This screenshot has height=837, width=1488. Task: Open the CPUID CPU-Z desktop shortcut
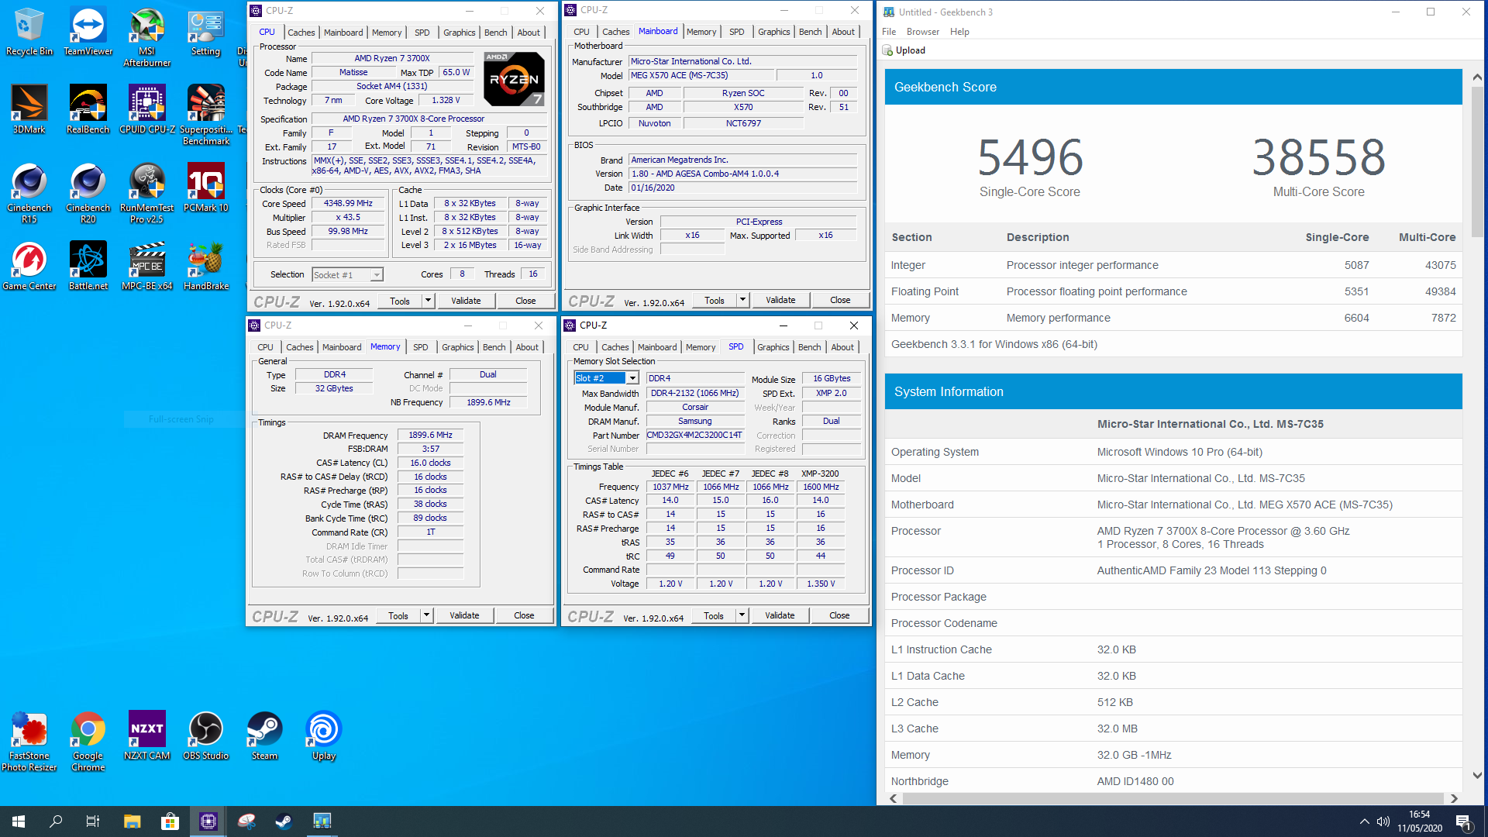[x=146, y=109]
